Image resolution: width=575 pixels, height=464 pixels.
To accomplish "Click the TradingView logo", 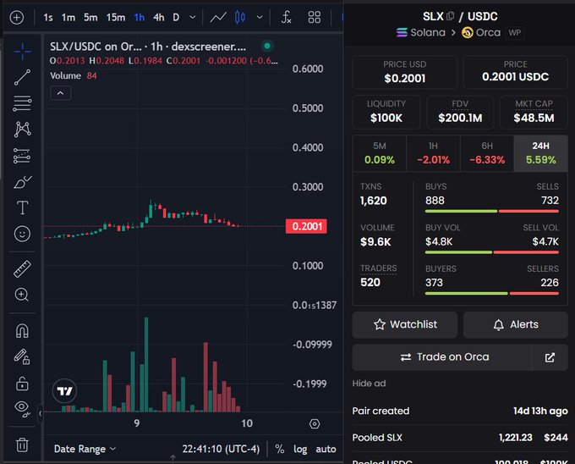I will tap(64, 391).
